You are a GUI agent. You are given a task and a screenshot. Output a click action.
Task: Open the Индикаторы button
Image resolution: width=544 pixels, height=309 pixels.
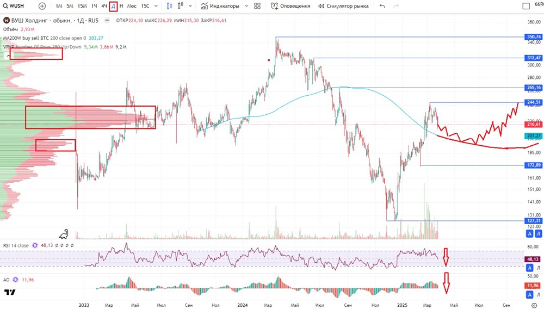click(220, 6)
